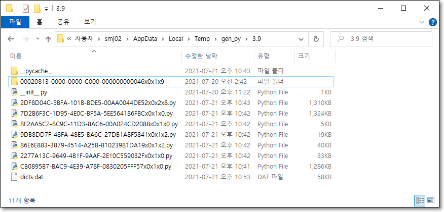
Task: Select file name 8F2AA5C2-8C9C-11D3-8AC6-00A024CD2088x0x1x0.py
Action: pyautogui.click(x=99, y=124)
